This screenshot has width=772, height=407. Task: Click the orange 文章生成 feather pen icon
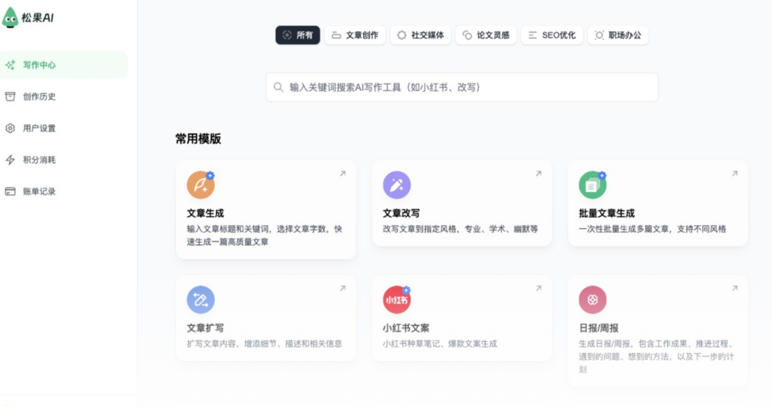(x=201, y=185)
